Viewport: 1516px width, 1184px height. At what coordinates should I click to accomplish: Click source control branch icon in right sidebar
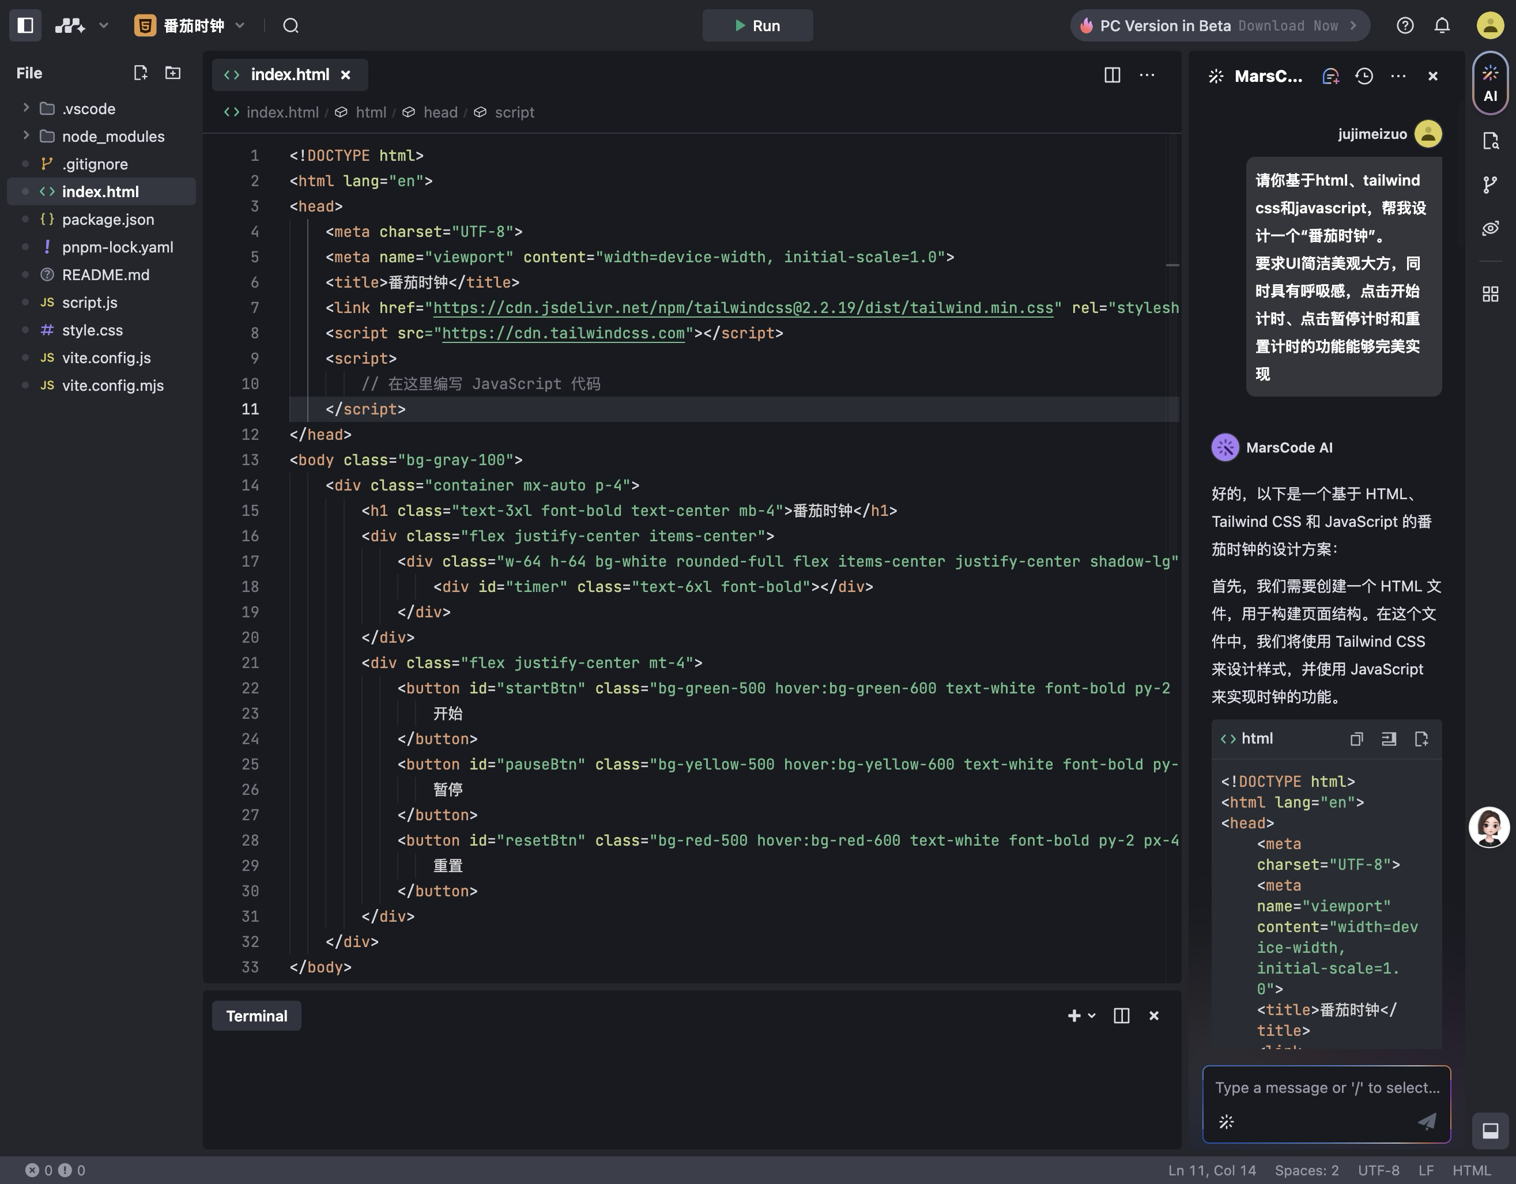click(x=1489, y=184)
